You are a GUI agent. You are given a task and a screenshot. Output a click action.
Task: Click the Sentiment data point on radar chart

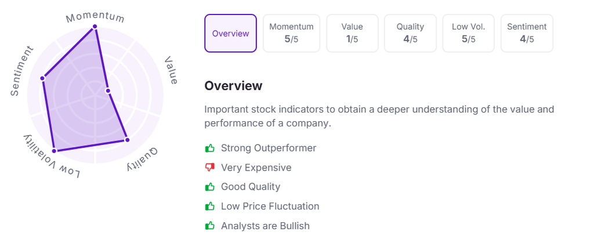click(42, 78)
